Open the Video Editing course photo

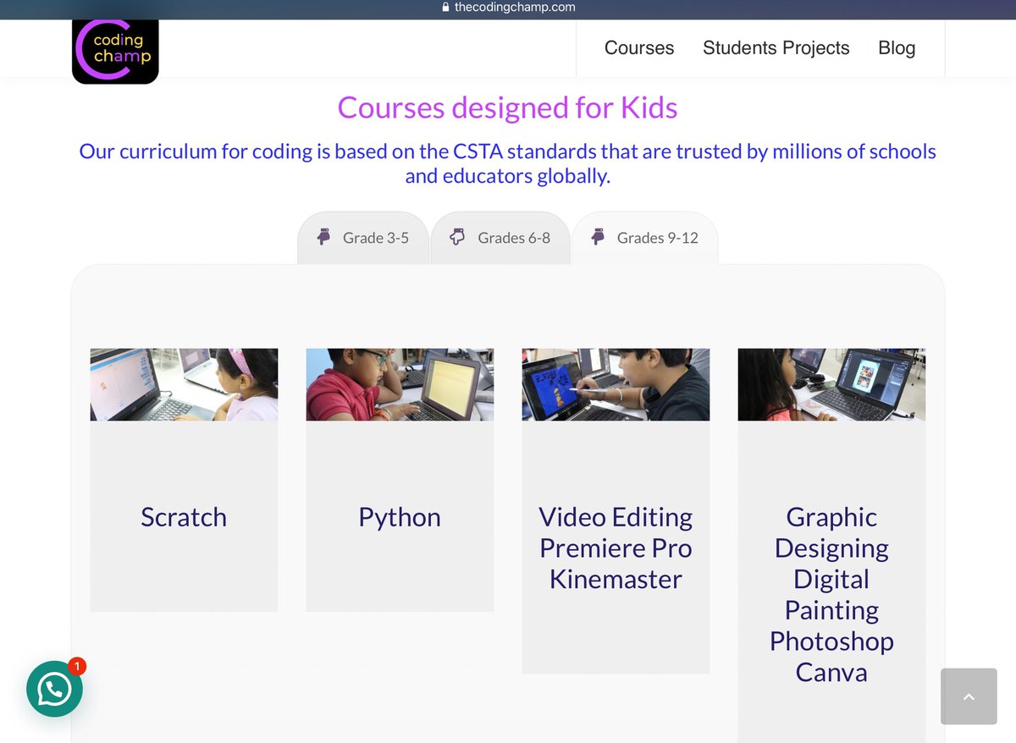coord(616,384)
